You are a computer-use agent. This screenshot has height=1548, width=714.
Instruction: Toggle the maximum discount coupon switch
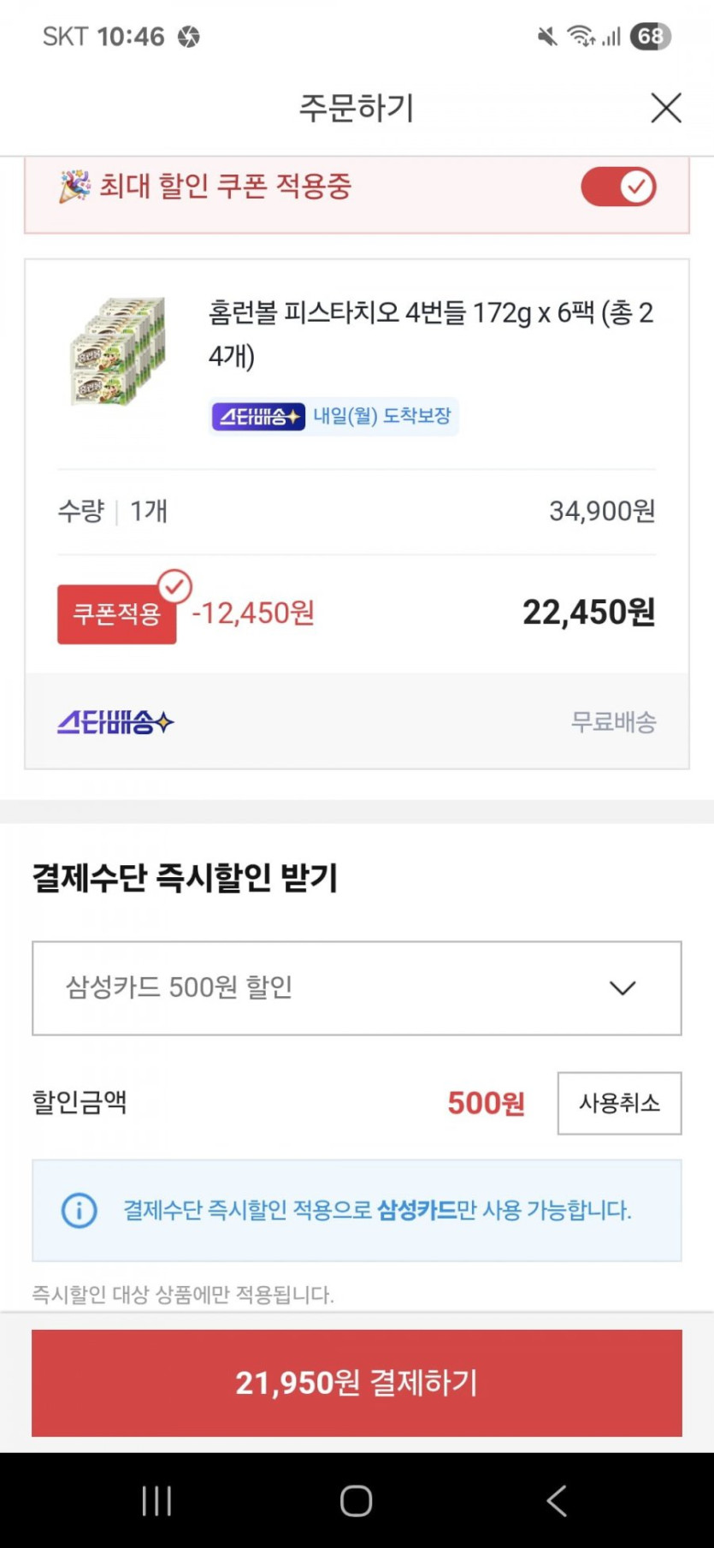pyautogui.click(x=618, y=187)
